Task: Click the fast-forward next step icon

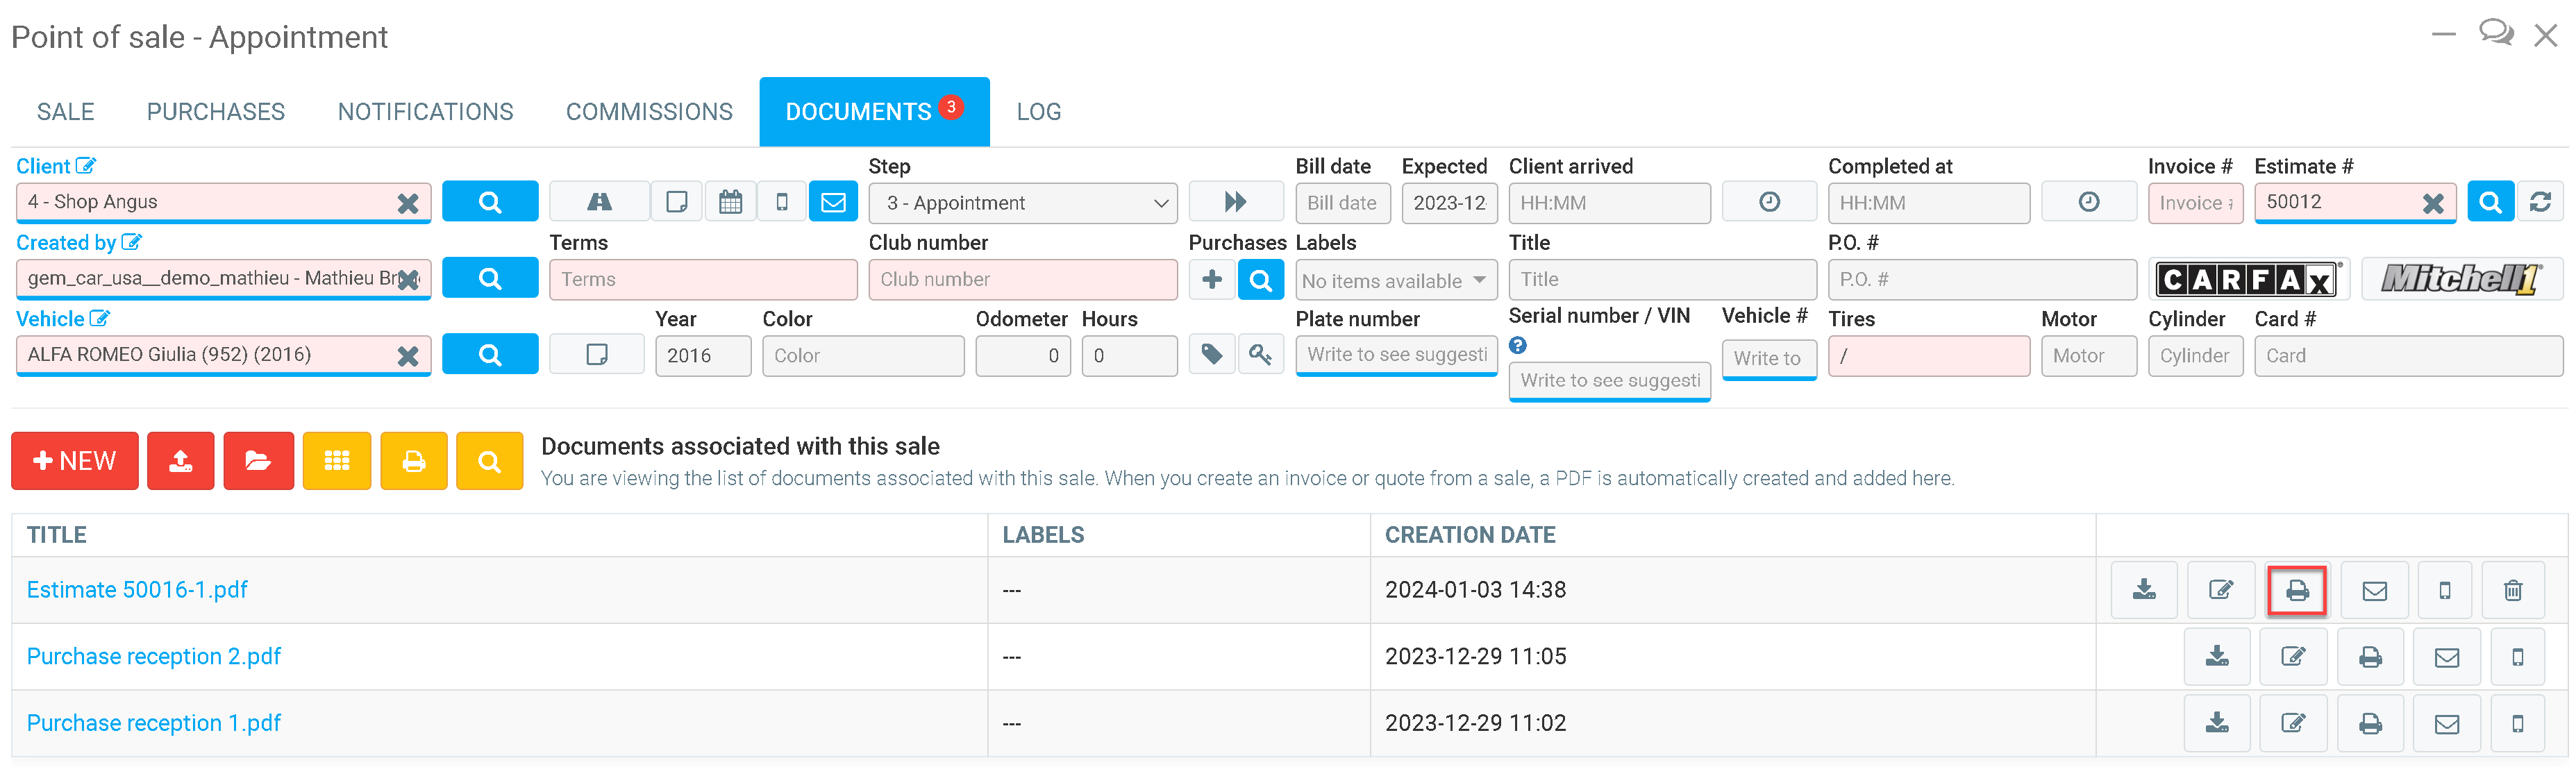Action: (x=1235, y=202)
